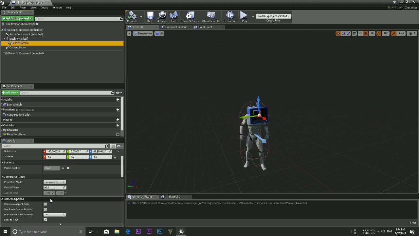Clear the compiler results log
Screen dimensions: 419x236
[x=413, y=223]
